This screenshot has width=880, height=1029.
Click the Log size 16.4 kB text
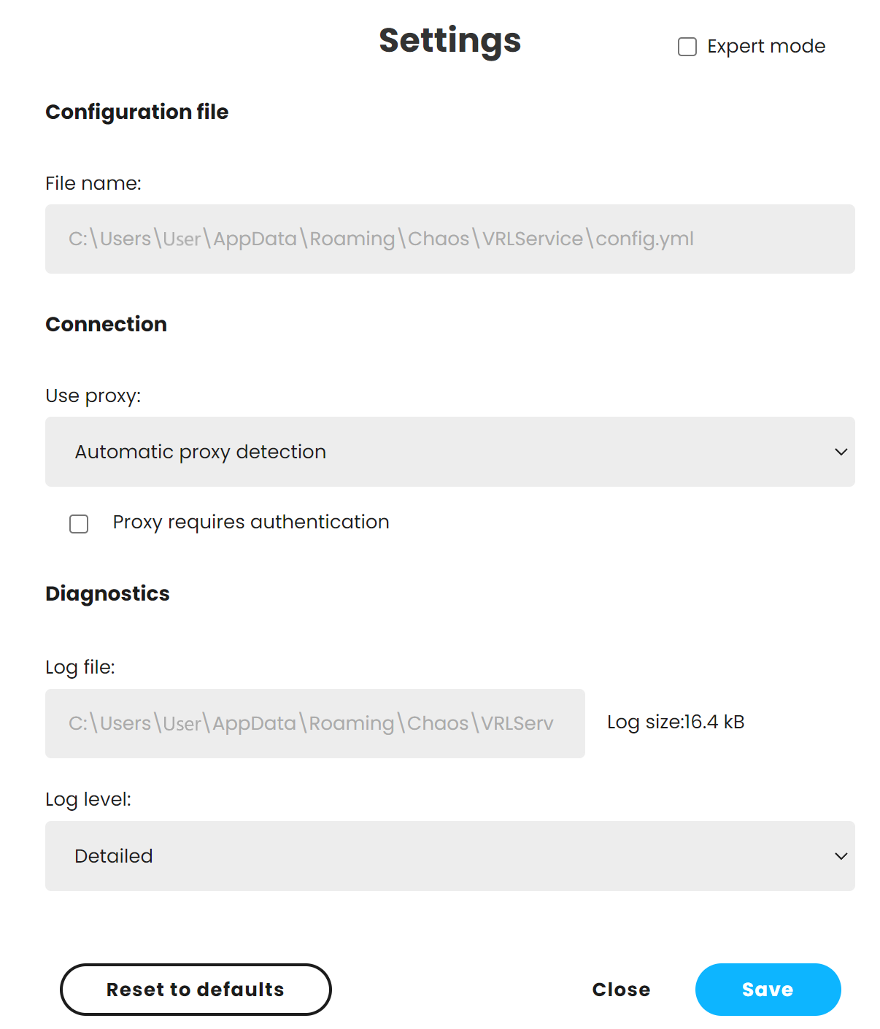point(676,722)
